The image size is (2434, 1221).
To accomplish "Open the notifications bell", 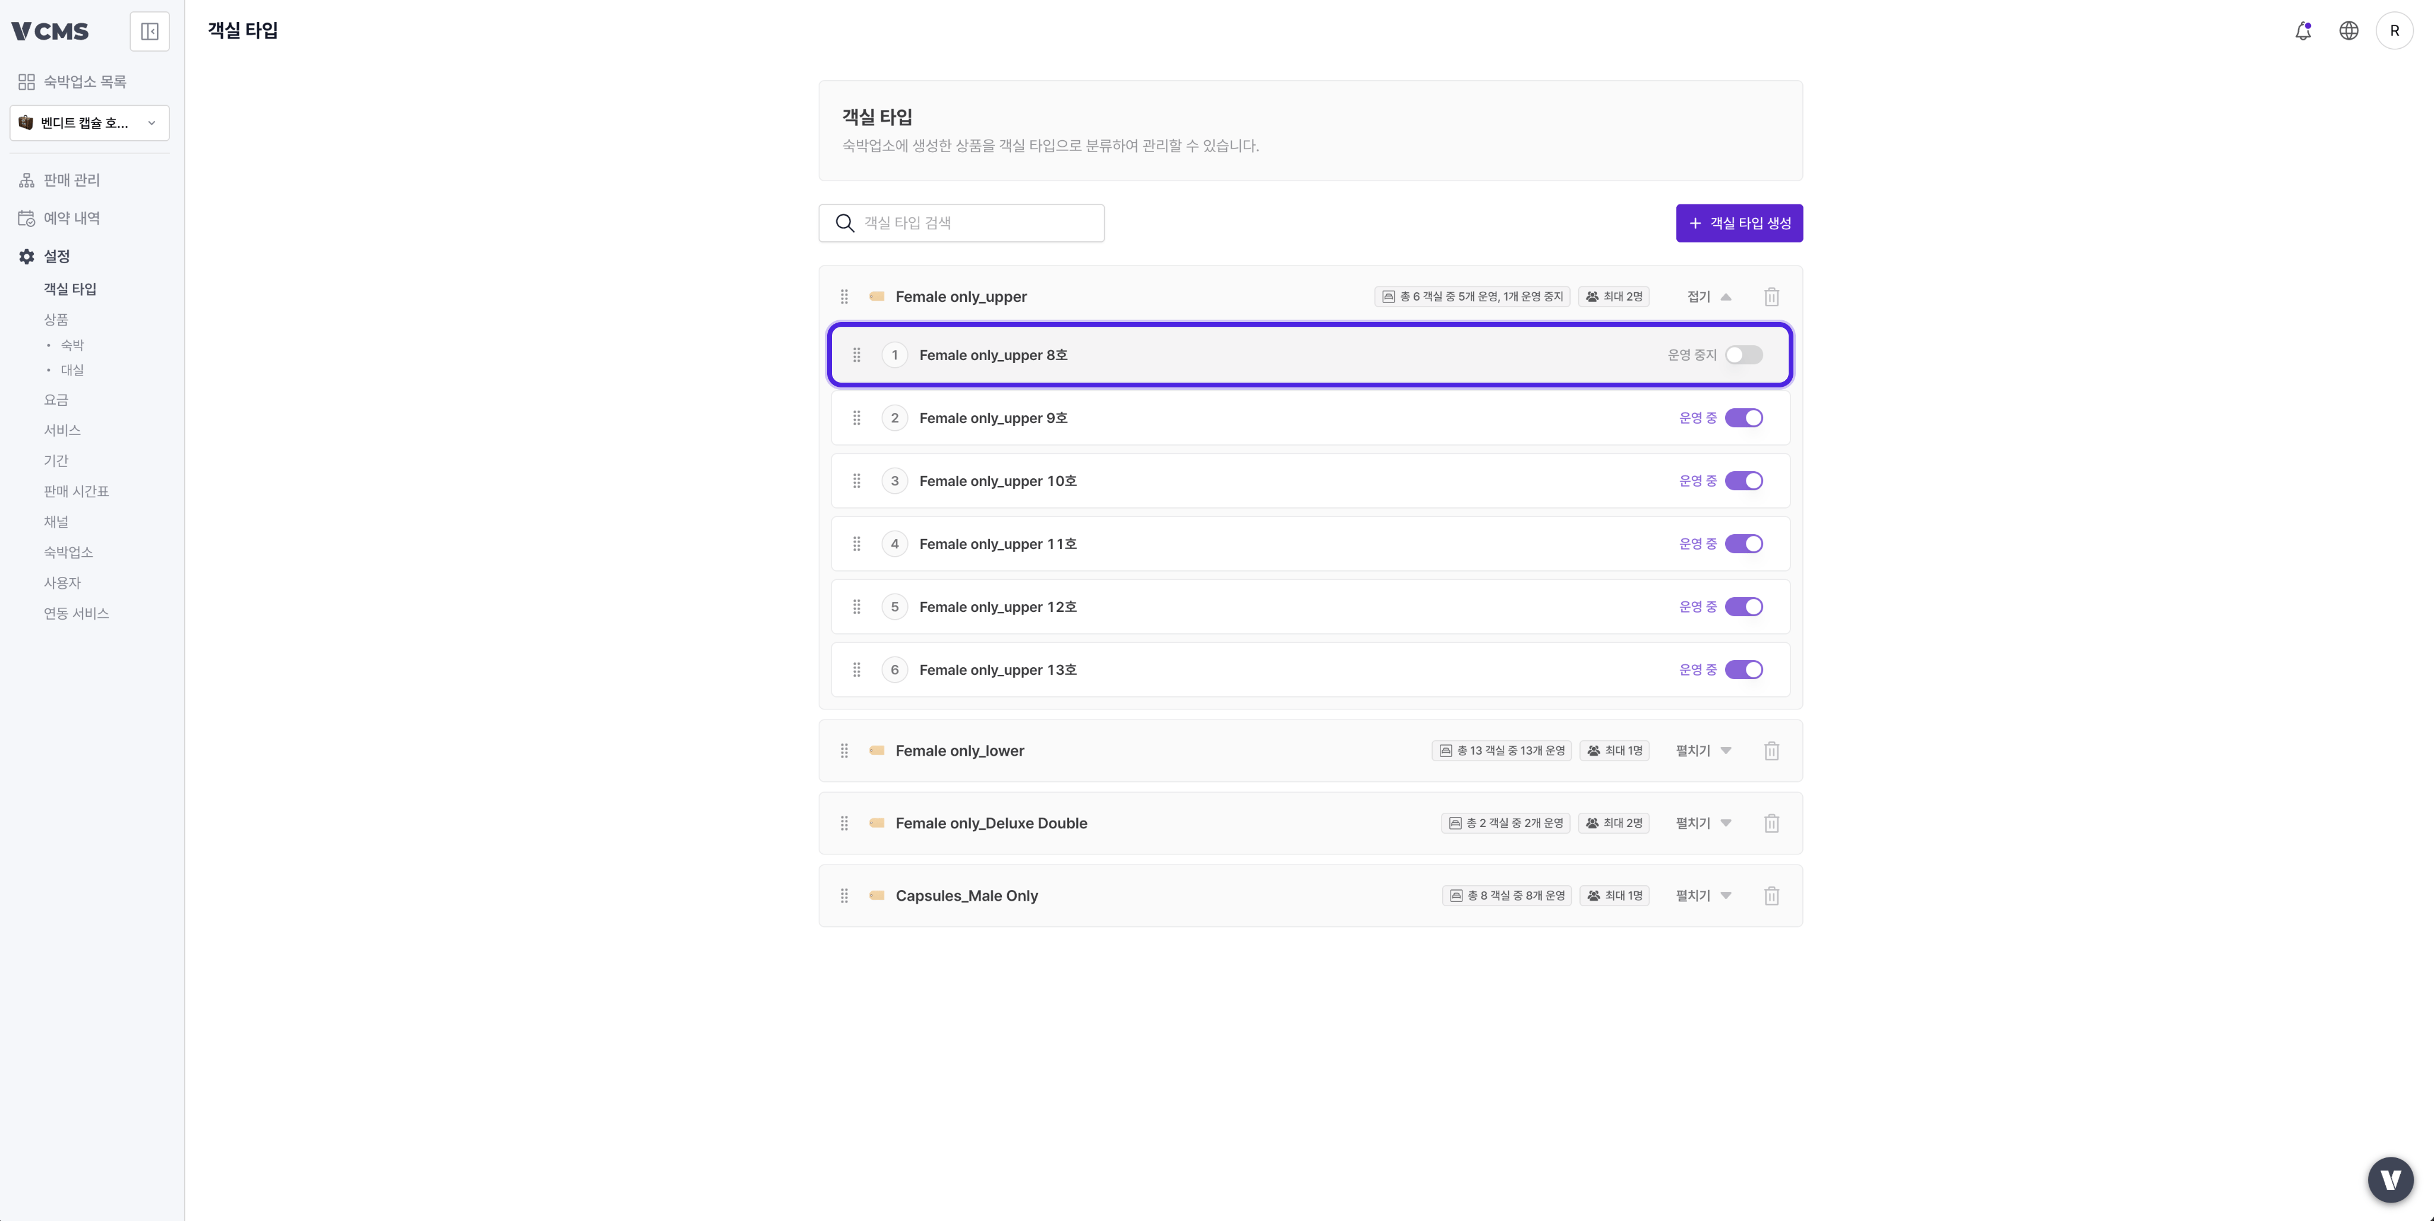I will (2303, 31).
